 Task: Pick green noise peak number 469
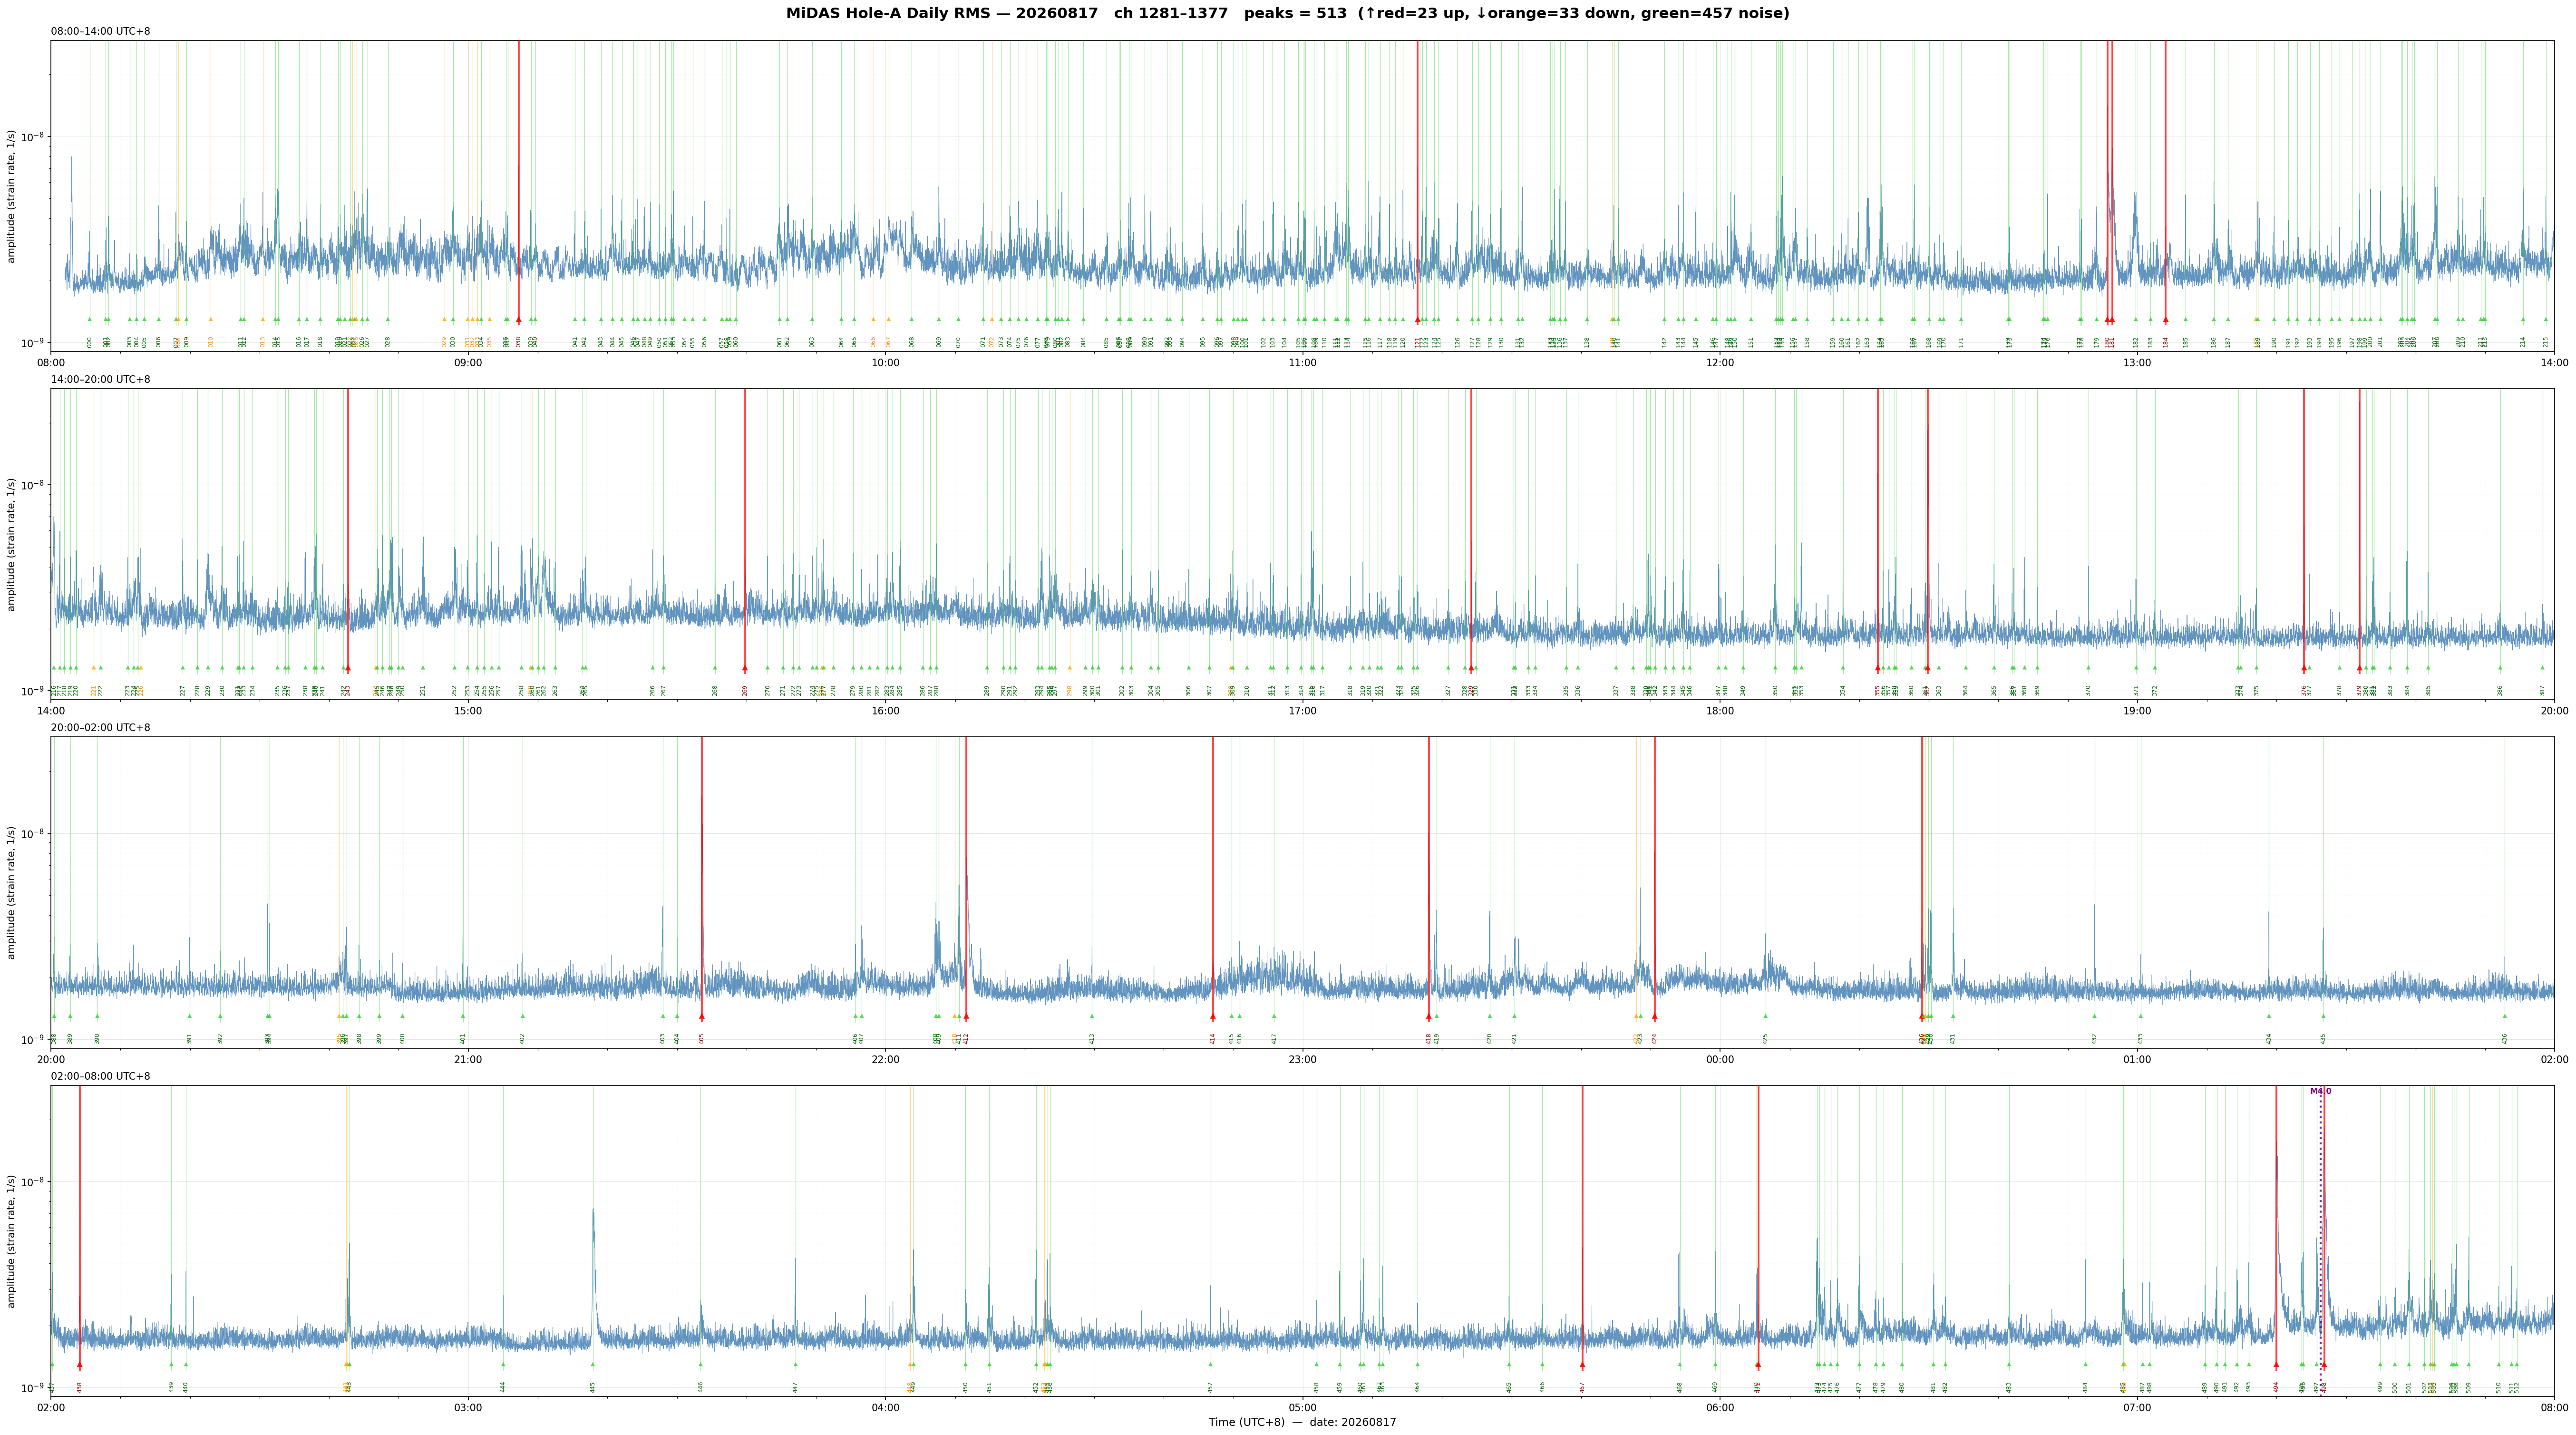click(x=1715, y=1387)
